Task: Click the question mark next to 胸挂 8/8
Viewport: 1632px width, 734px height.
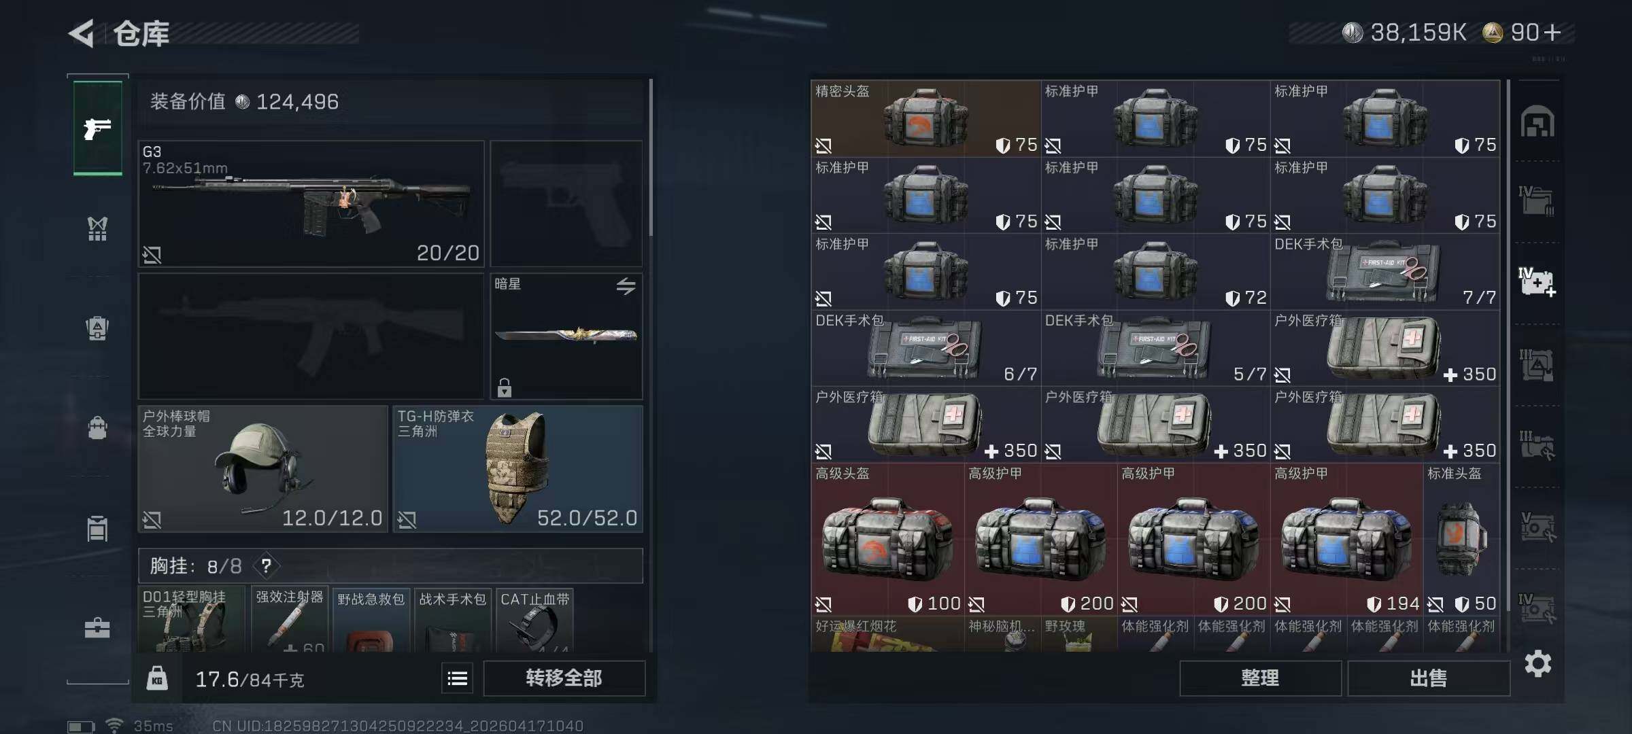Action: [267, 565]
